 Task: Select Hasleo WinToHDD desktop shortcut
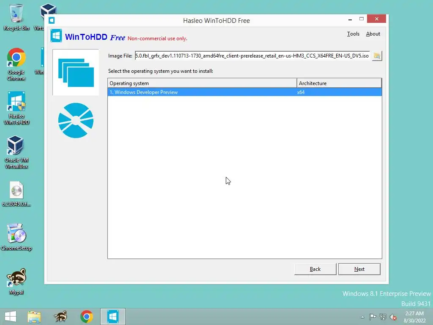coord(16,108)
